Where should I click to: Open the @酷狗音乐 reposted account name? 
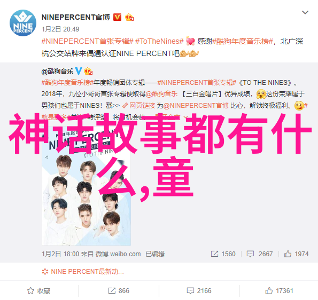tap(57, 72)
